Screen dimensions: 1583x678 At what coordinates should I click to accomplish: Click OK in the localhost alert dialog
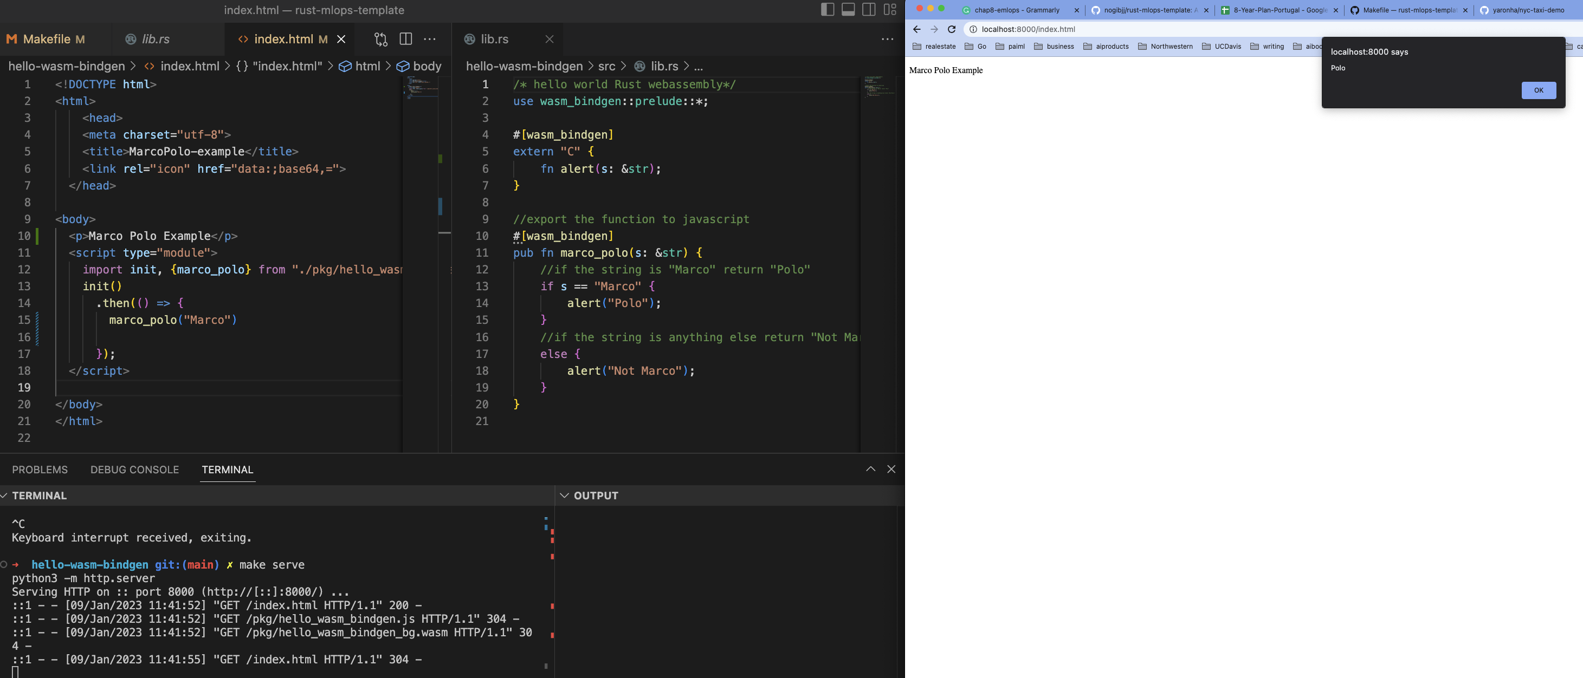click(x=1538, y=90)
